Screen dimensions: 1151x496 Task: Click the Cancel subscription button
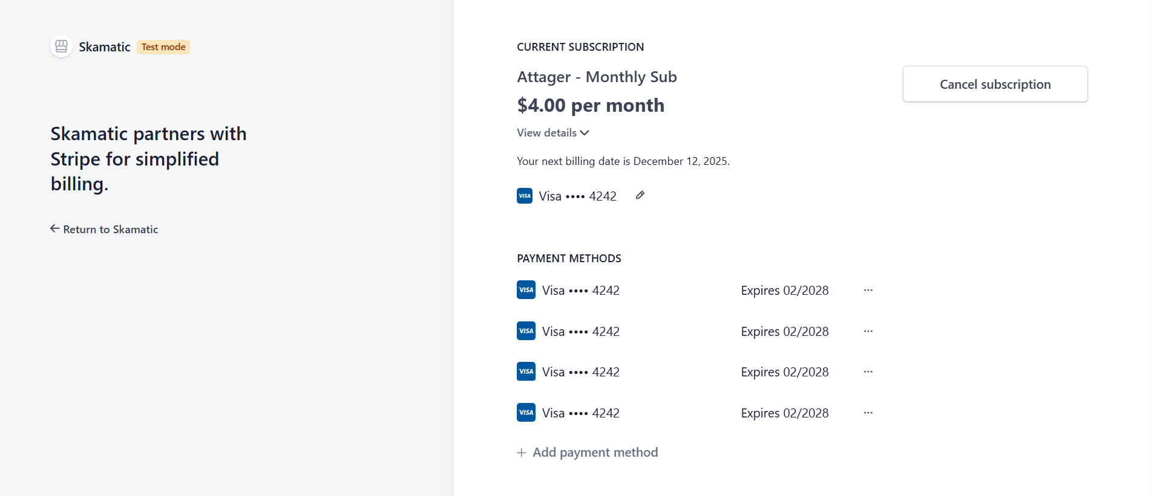[x=995, y=84]
